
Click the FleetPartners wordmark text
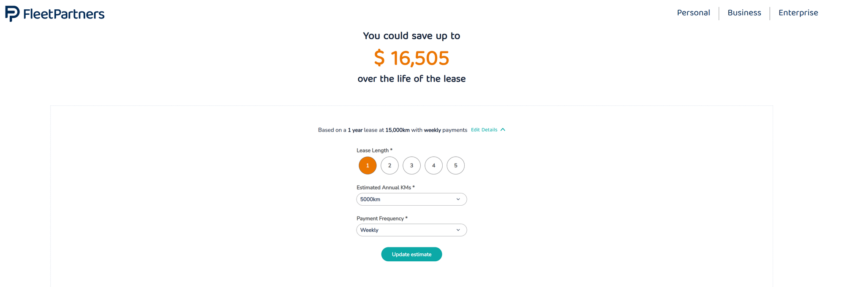(64, 14)
